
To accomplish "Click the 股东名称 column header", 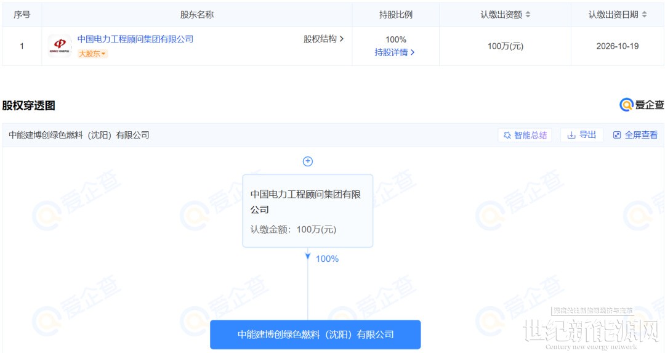I will coord(197,14).
